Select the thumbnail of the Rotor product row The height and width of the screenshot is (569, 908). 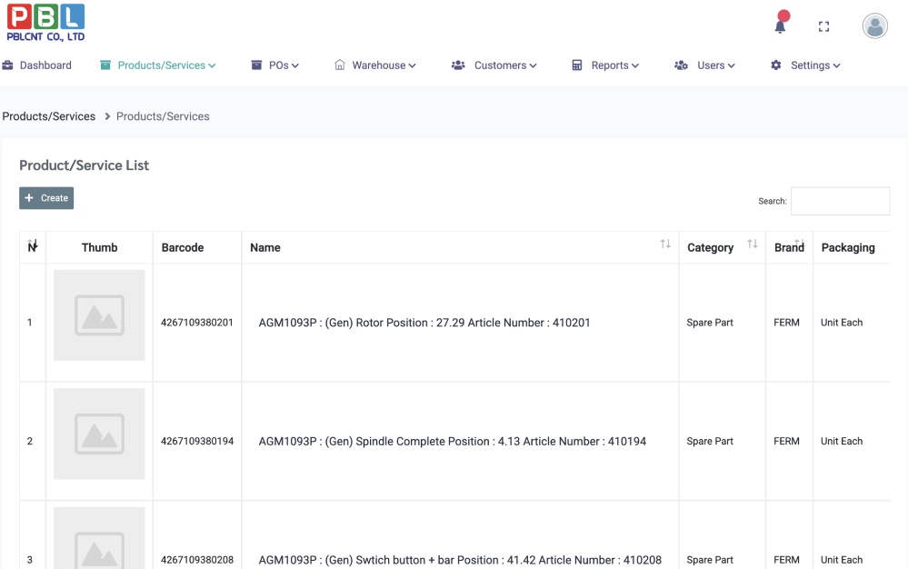[99, 315]
